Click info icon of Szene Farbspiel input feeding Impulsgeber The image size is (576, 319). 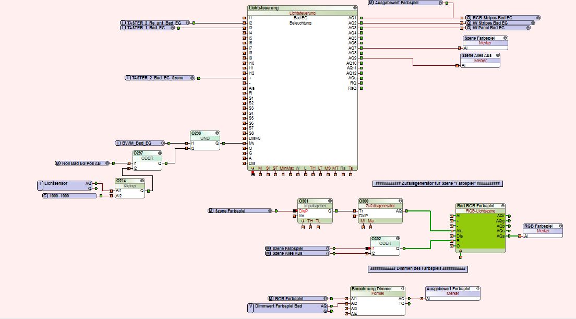click(270, 211)
